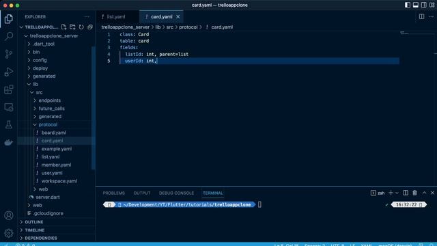Collapse all folders in explorer
This screenshot has width=437, height=246.
tap(90, 27)
